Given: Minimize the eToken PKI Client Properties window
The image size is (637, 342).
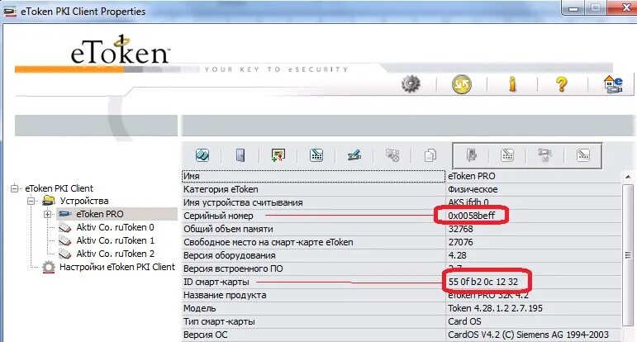Looking at the screenshot, I should pyautogui.click(x=573, y=7).
